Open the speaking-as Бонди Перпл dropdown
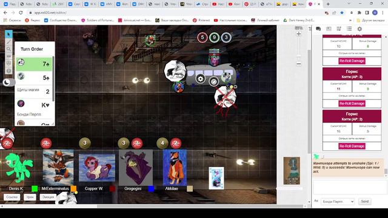The width and height of the screenshot is (388, 218). [338, 202]
